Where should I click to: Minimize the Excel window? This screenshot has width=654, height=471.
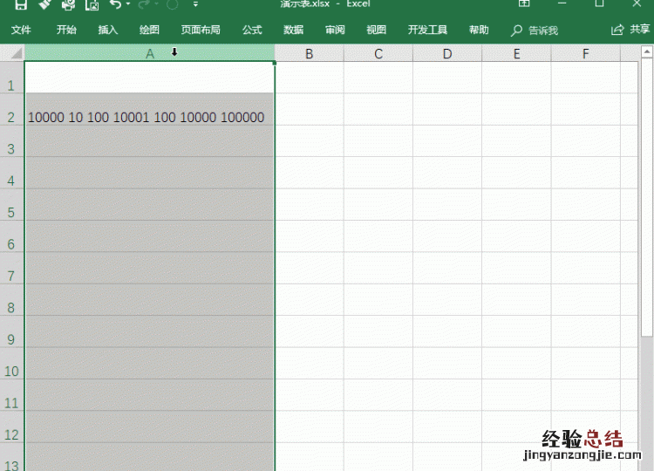pos(562,3)
